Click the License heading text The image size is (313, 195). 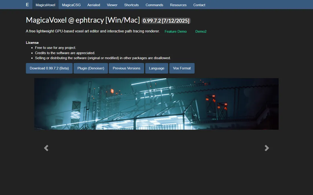[32, 43]
